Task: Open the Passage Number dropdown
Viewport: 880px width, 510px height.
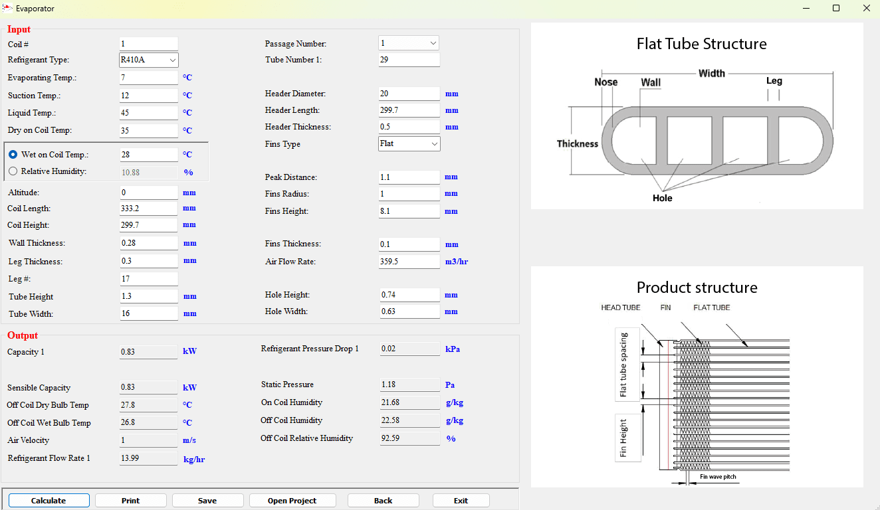Action: 409,43
